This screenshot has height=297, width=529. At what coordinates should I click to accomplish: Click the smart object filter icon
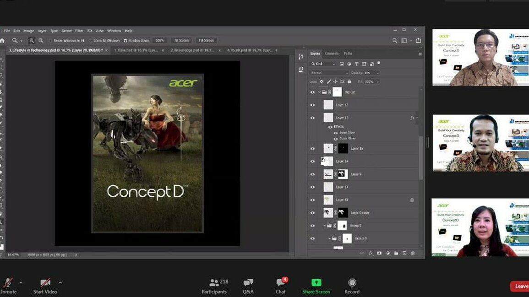click(x=371, y=64)
